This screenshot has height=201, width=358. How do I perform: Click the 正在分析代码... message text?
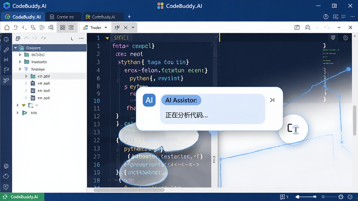(186, 115)
